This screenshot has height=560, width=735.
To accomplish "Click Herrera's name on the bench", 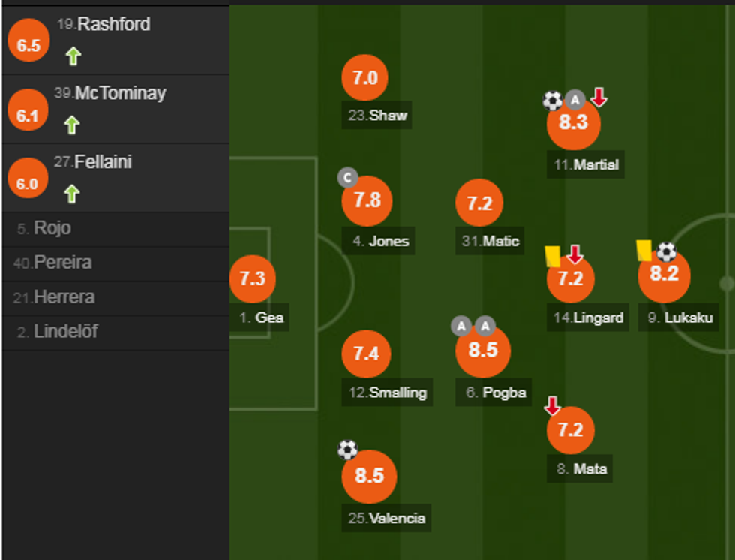I will click(64, 297).
